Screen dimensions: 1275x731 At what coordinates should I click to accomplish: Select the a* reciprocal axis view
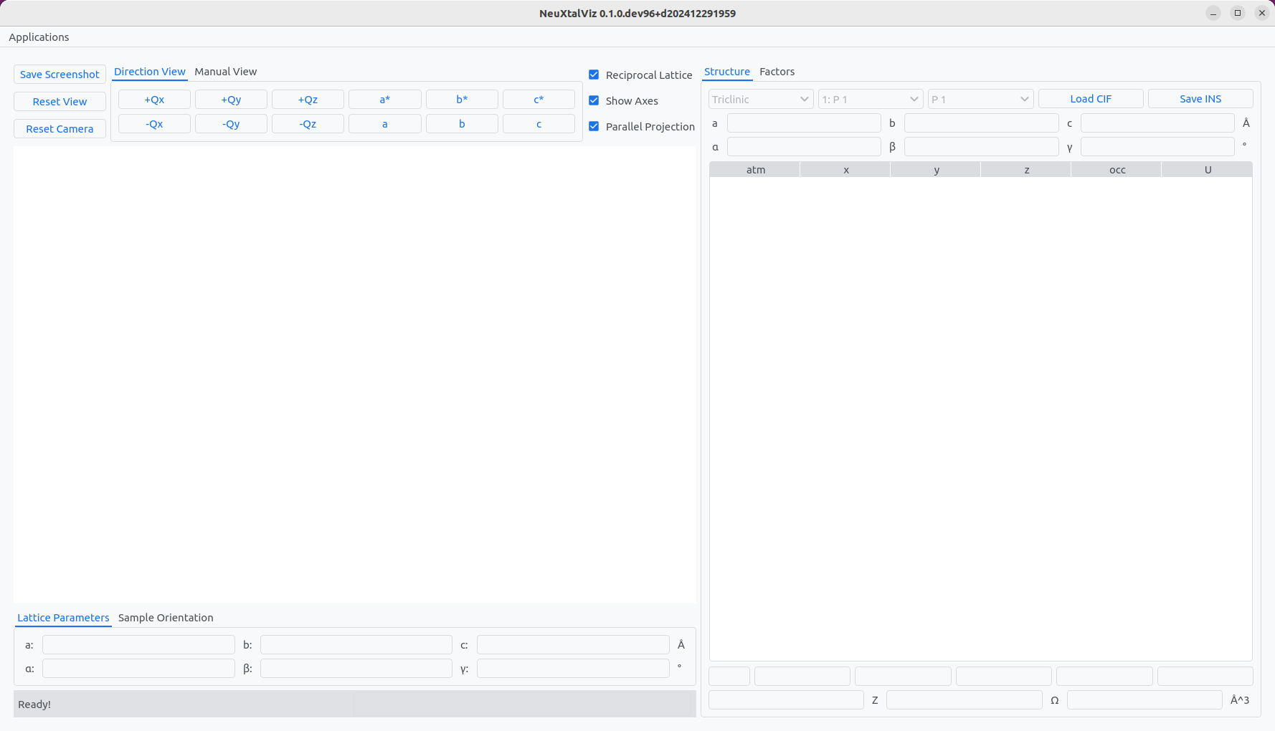pyautogui.click(x=384, y=100)
